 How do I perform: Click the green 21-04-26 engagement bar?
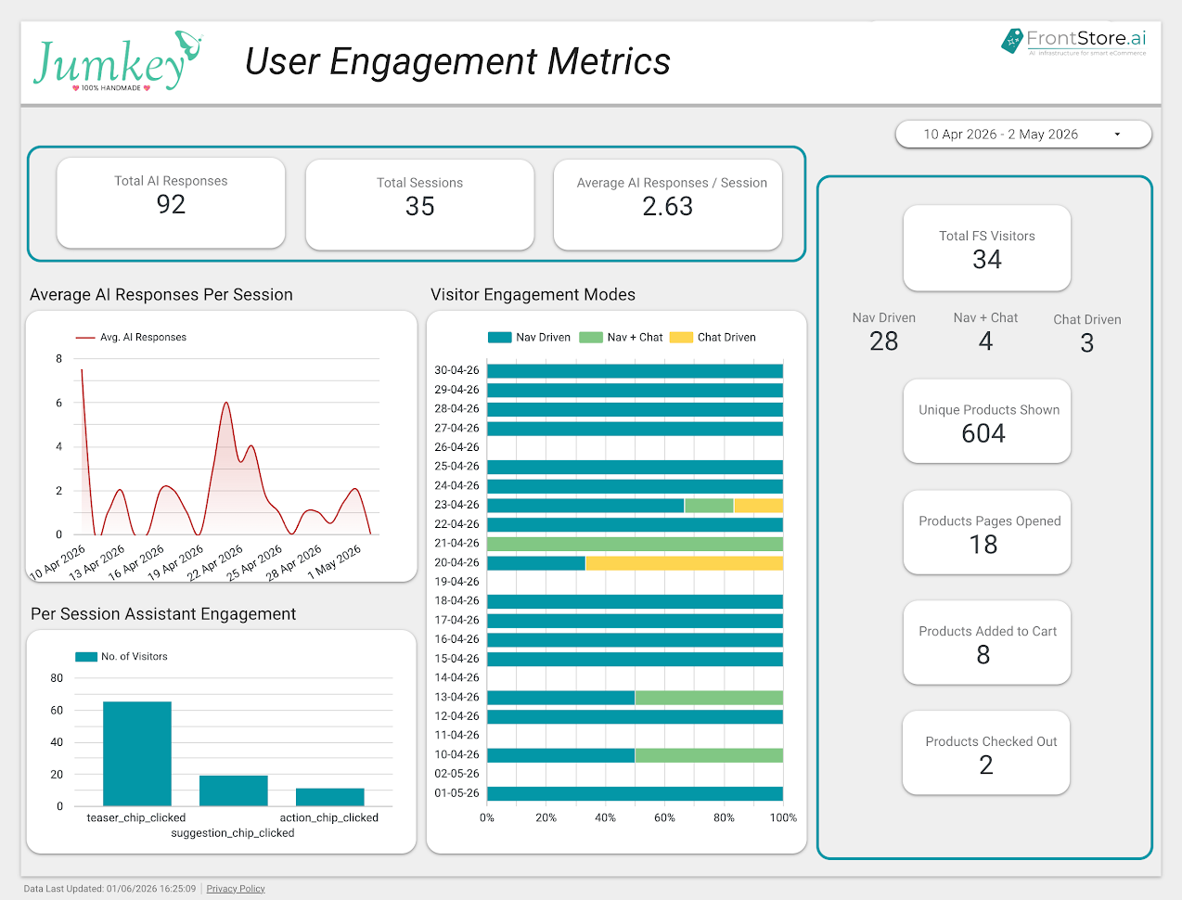coord(635,544)
